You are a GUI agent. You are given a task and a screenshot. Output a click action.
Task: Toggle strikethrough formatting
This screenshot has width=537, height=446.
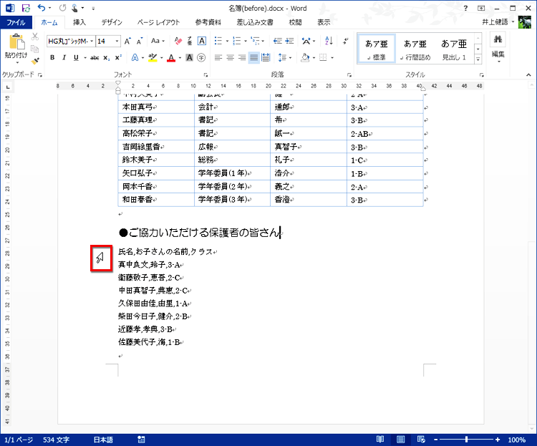coord(95,58)
